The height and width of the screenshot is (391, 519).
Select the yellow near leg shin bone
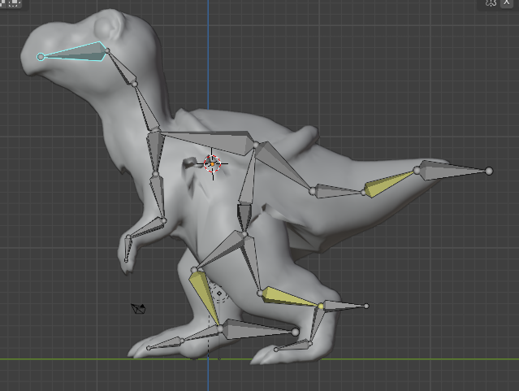click(x=205, y=297)
